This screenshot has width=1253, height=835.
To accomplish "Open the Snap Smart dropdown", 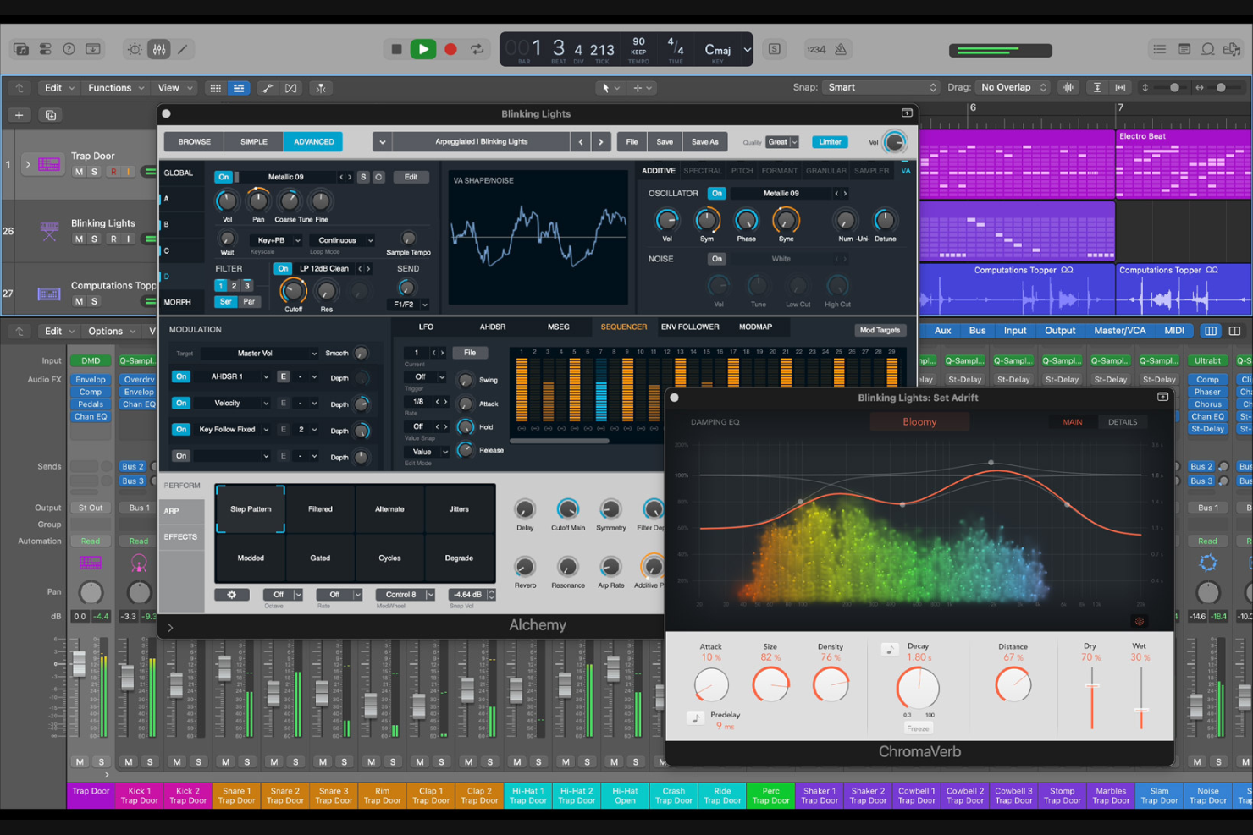I will (x=880, y=86).
